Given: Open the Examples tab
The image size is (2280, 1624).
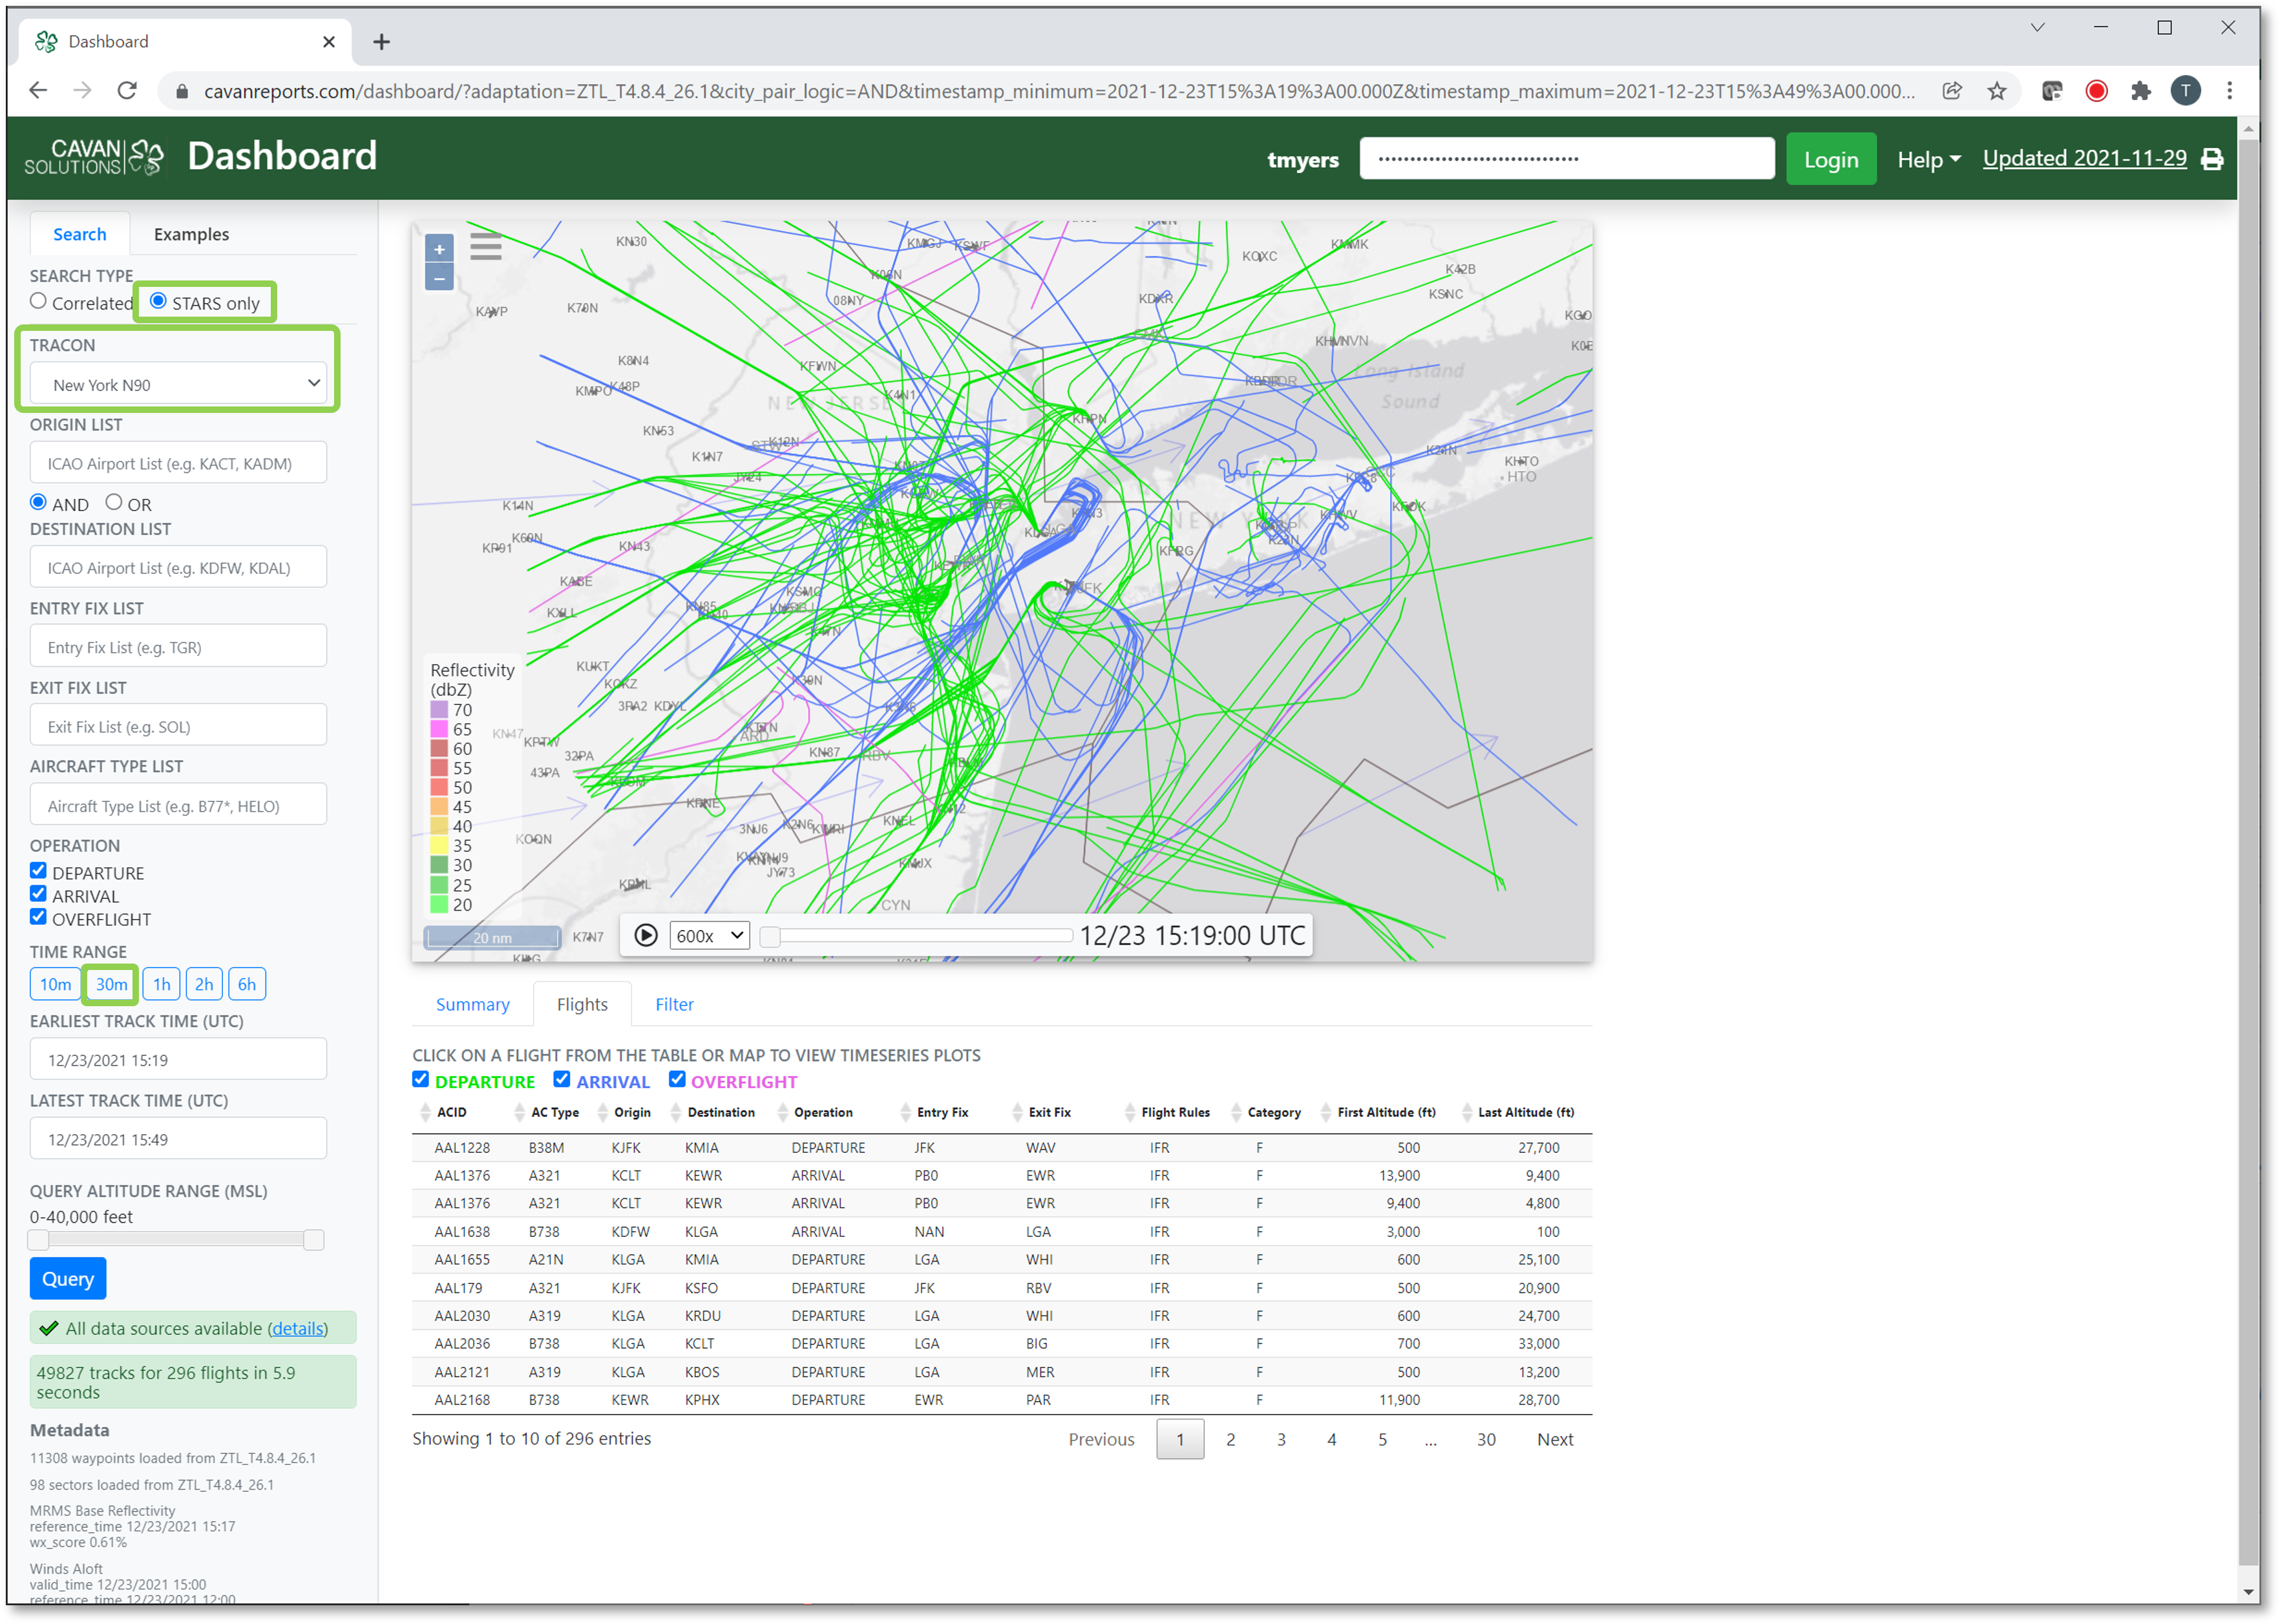Looking at the screenshot, I should (191, 234).
